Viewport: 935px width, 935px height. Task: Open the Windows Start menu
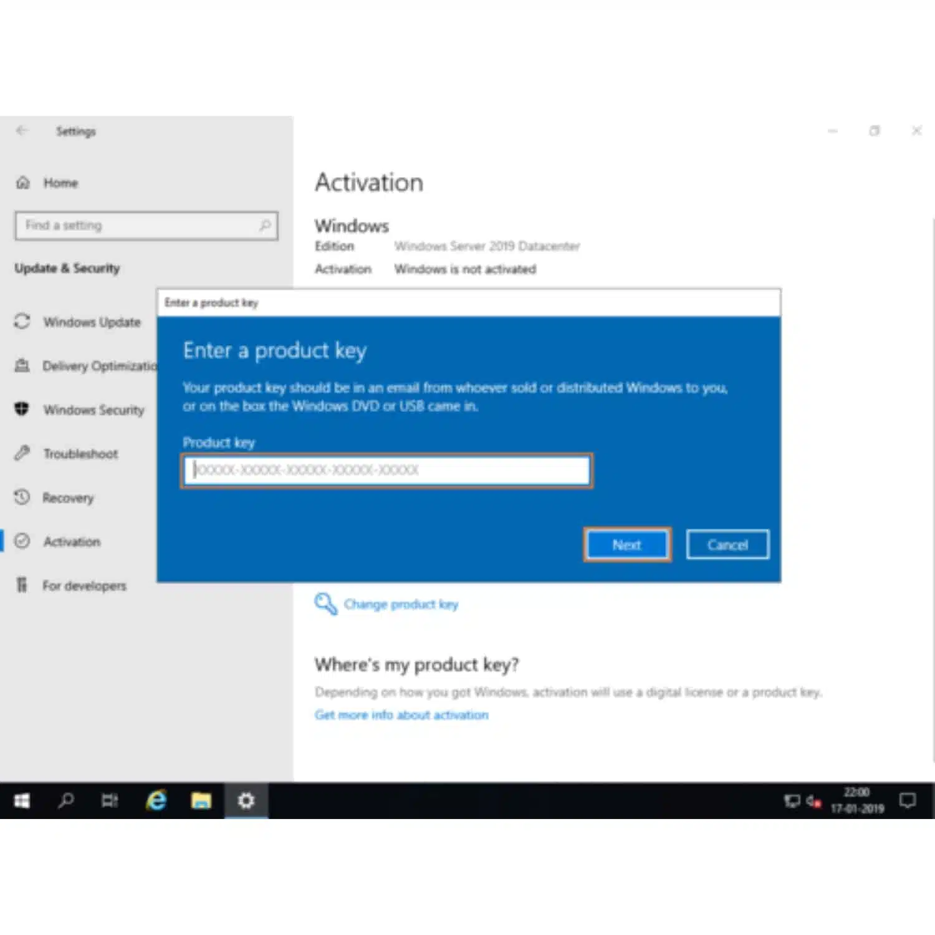click(x=22, y=800)
